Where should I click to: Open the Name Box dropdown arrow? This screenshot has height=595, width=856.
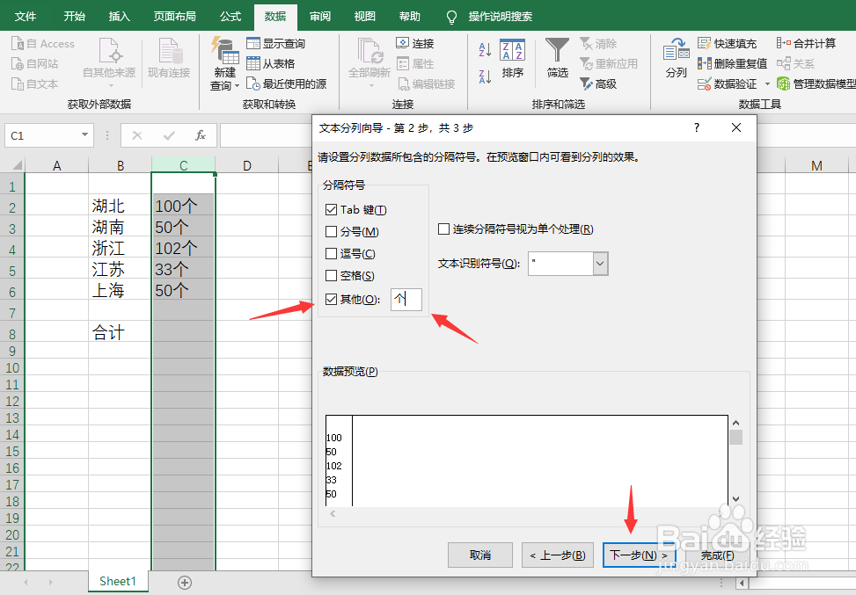(84, 134)
